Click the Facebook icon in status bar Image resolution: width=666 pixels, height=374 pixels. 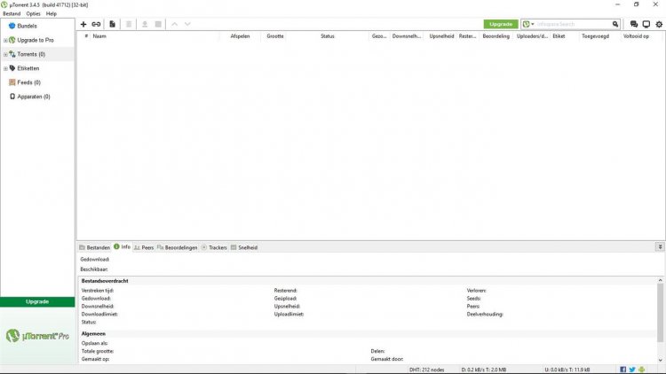coord(622,369)
